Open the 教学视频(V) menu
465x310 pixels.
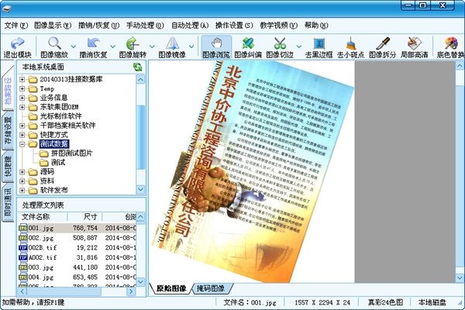click(279, 26)
